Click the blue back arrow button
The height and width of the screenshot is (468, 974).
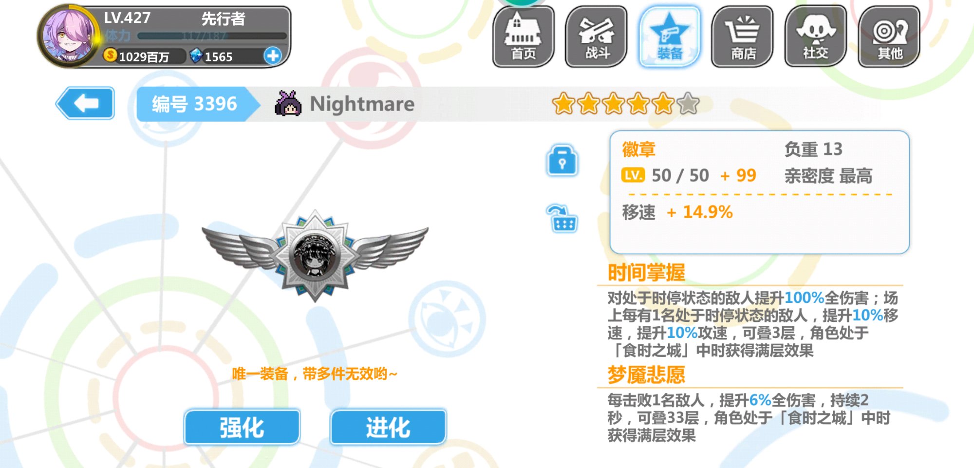click(86, 103)
